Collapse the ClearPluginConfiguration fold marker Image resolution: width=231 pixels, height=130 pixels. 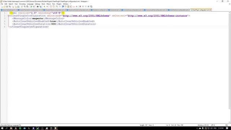coord(9,16)
